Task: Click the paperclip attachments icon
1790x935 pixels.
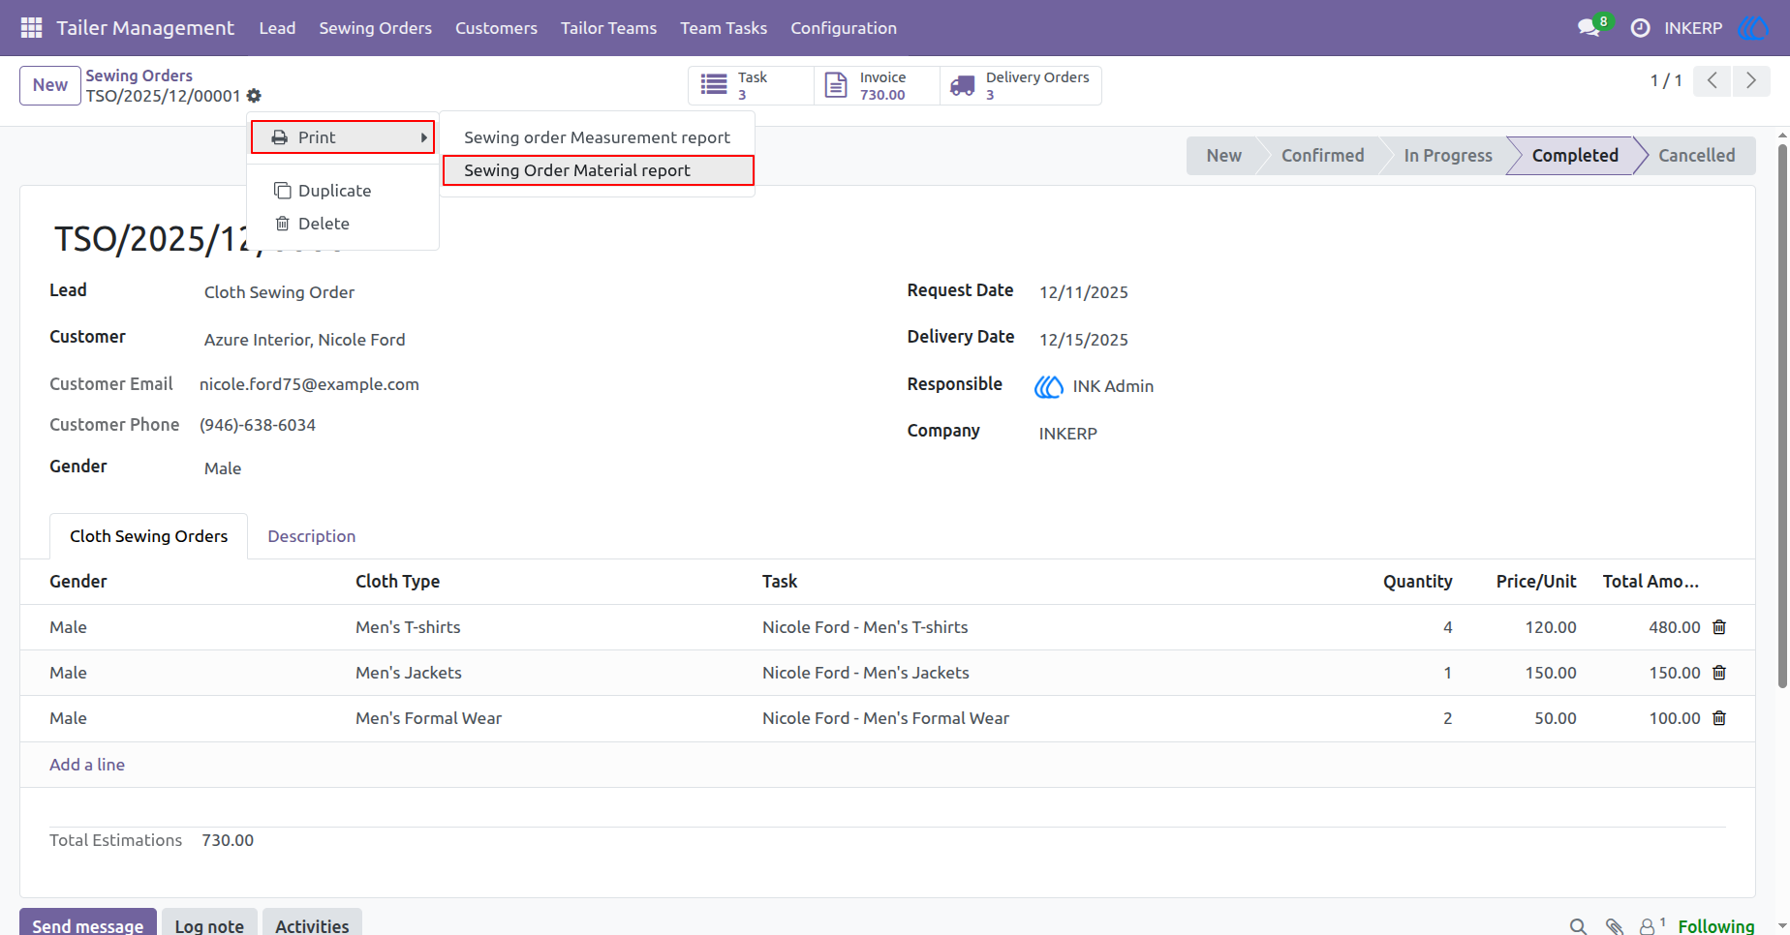Action: tap(1614, 926)
